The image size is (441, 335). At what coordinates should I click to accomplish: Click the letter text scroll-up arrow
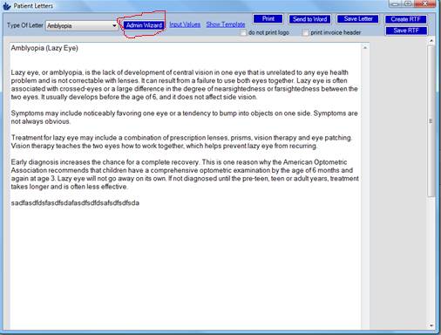(x=365, y=48)
